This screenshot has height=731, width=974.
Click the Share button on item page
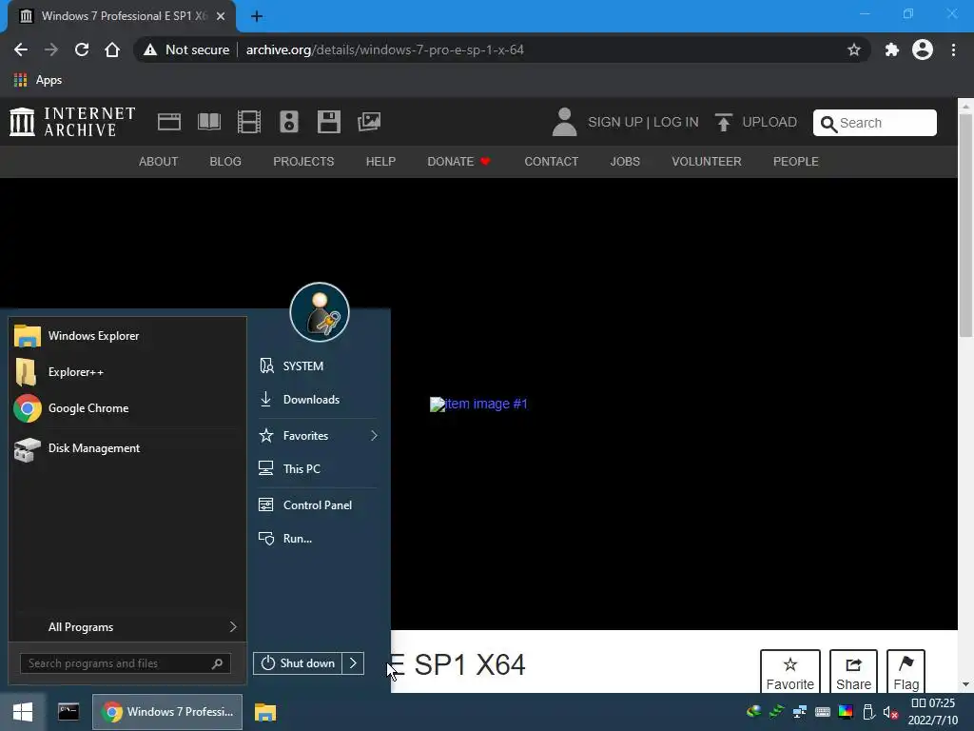853,672
